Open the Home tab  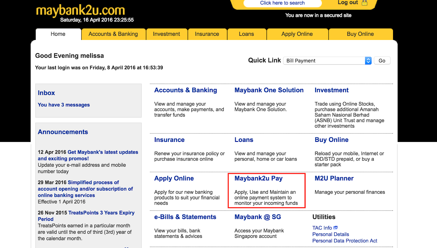tap(58, 34)
